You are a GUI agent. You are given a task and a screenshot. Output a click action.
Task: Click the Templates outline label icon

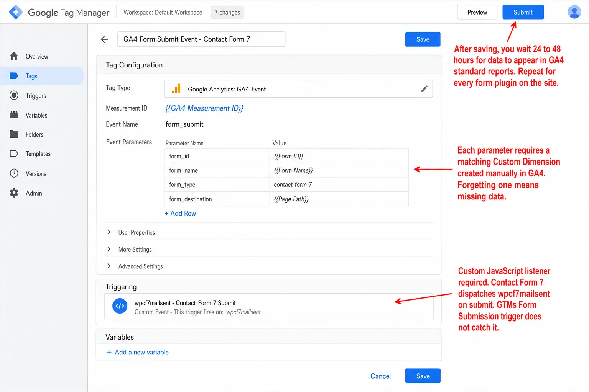pos(14,154)
